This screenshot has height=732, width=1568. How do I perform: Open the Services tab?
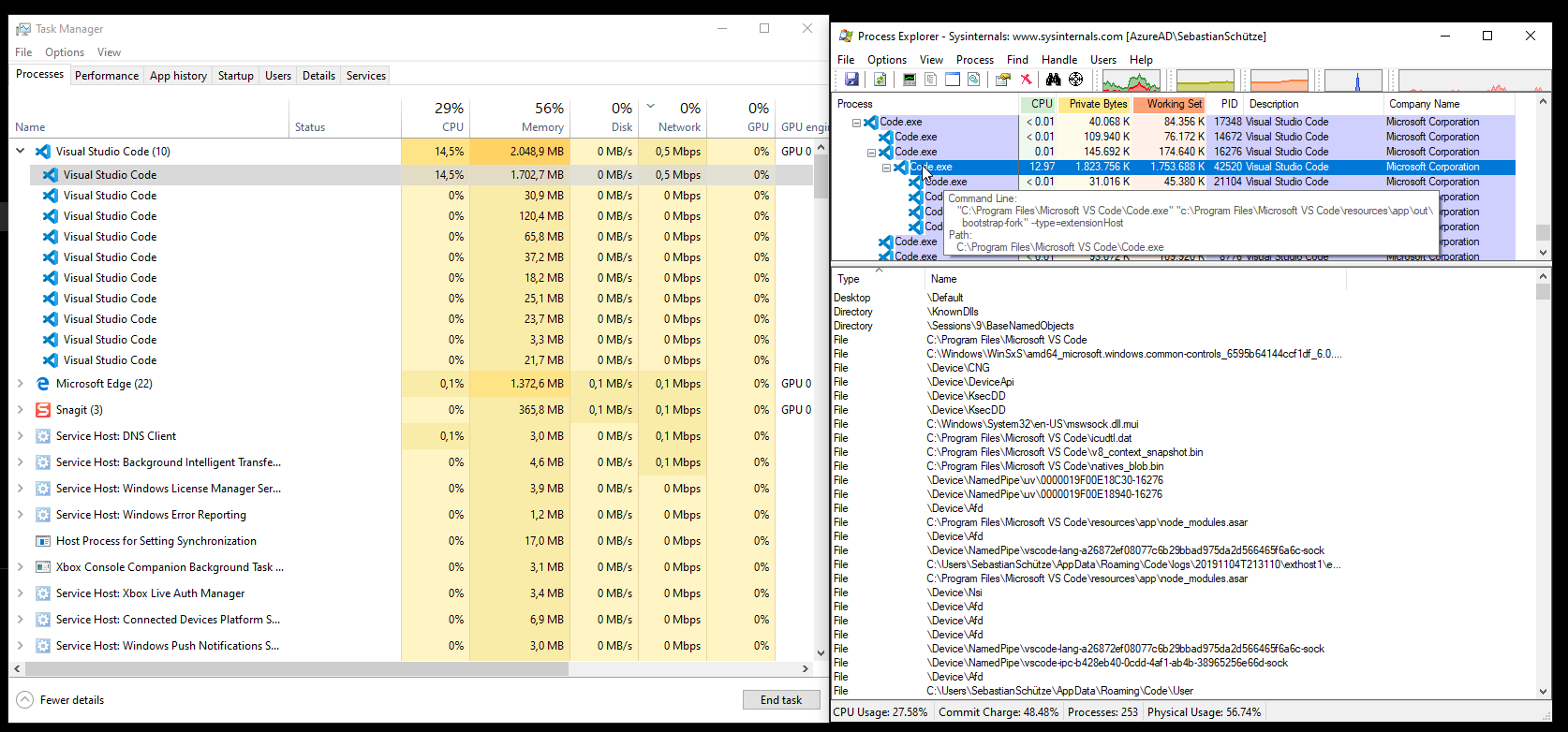pos(366,76)
